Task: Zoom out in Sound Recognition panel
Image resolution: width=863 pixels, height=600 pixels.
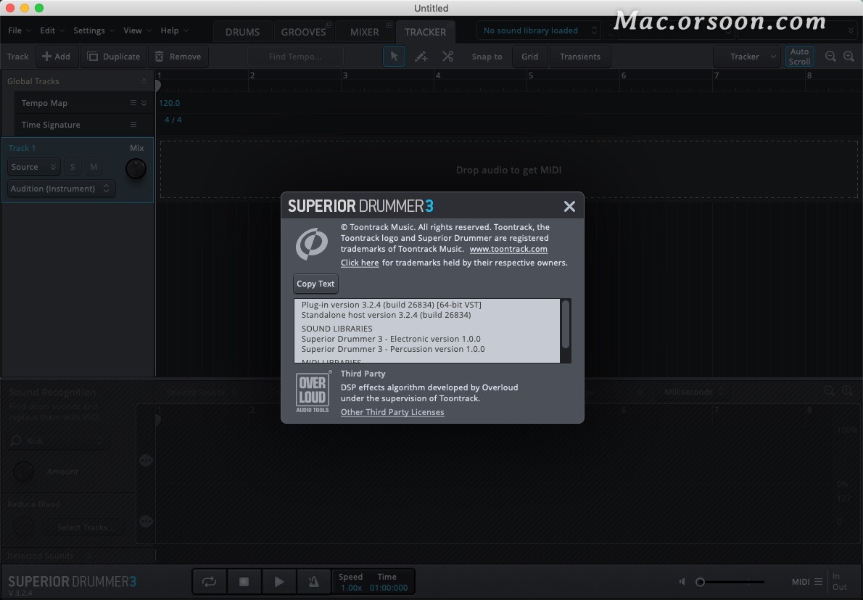Action: click(829, 391)
